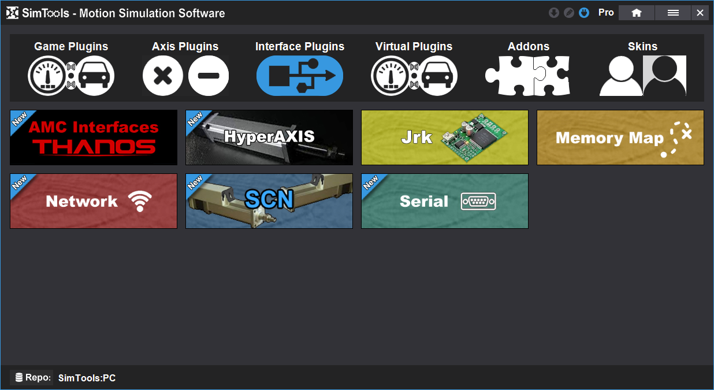This screenshot has height=390, width=714.
Task: Open the Game Plugins category icon
Action: [71, 76]
